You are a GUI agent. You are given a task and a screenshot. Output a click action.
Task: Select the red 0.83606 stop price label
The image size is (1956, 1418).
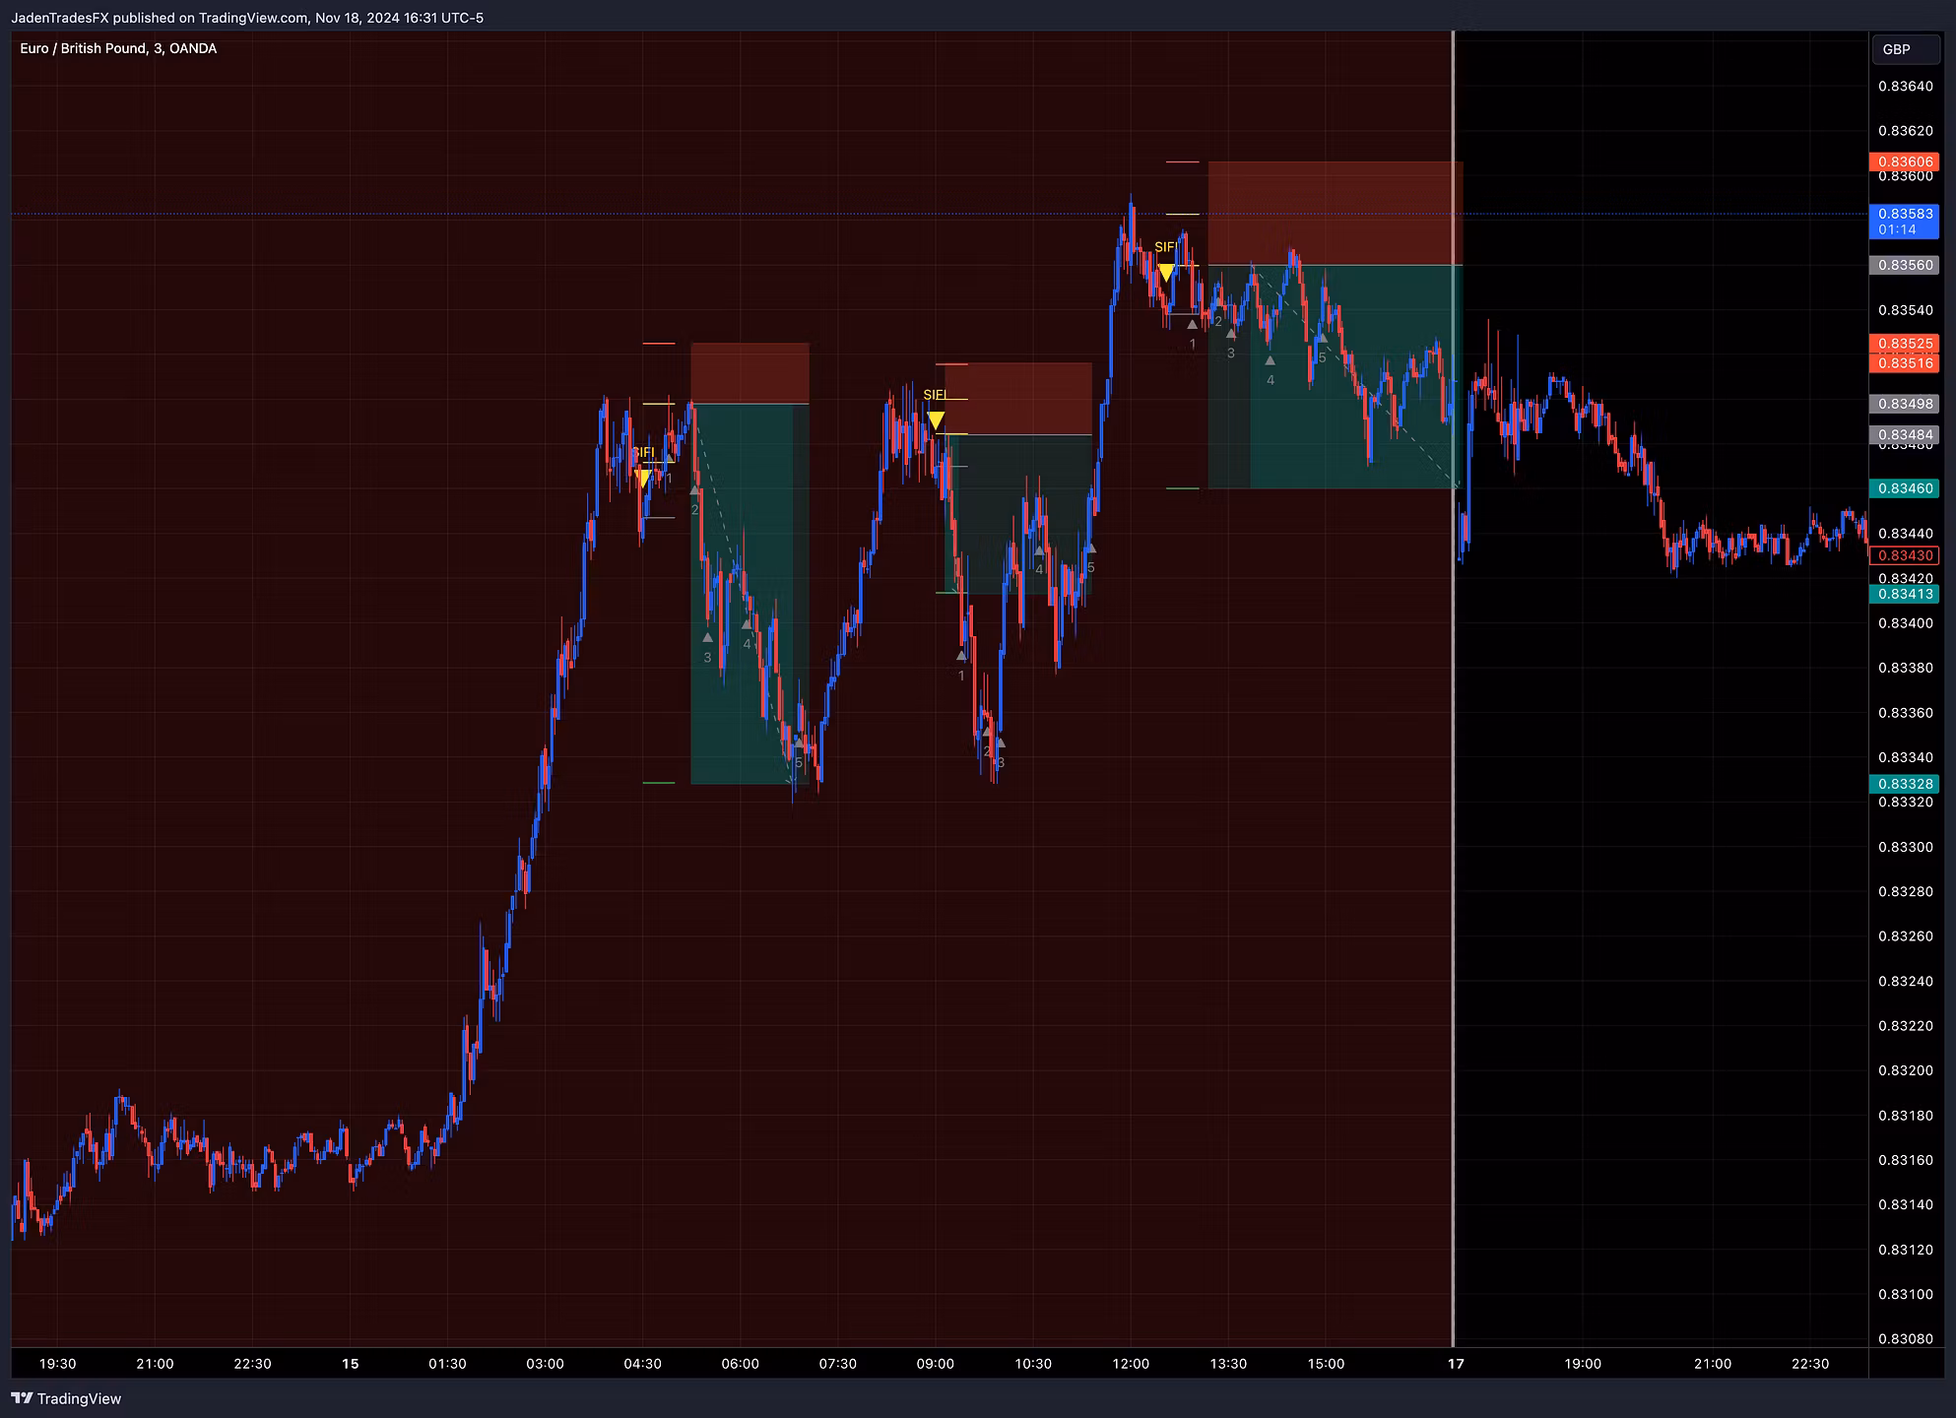[1904, 161]
